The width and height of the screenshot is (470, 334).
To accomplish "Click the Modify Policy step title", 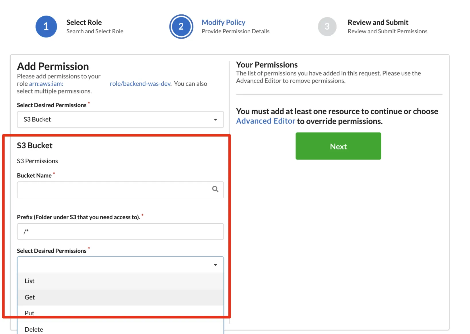I will [x=223, y=22].
